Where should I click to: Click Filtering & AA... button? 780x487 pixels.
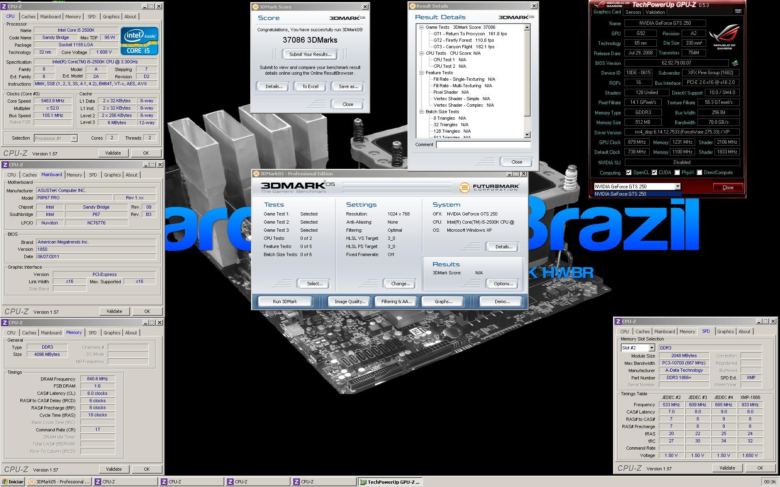point(396,302)
